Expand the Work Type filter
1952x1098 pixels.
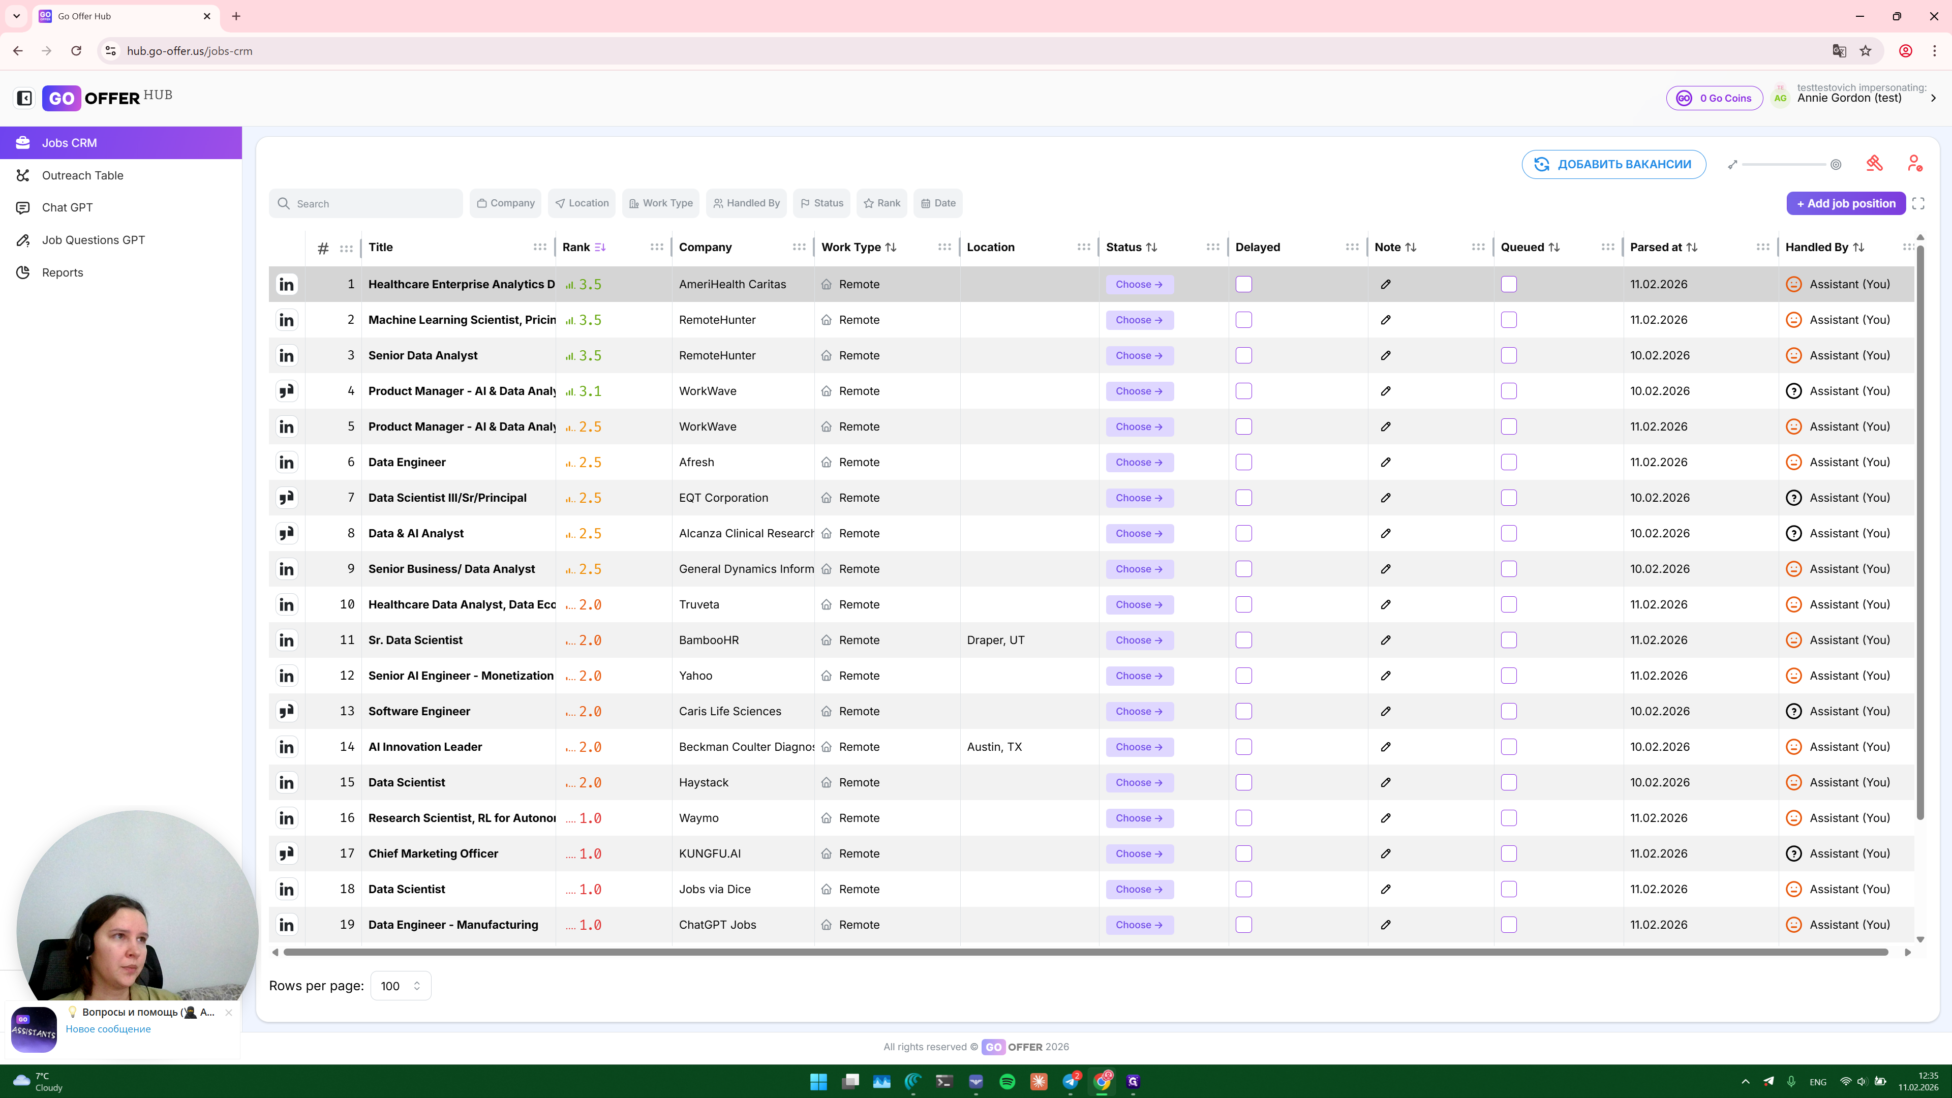[x=661, y=203]
